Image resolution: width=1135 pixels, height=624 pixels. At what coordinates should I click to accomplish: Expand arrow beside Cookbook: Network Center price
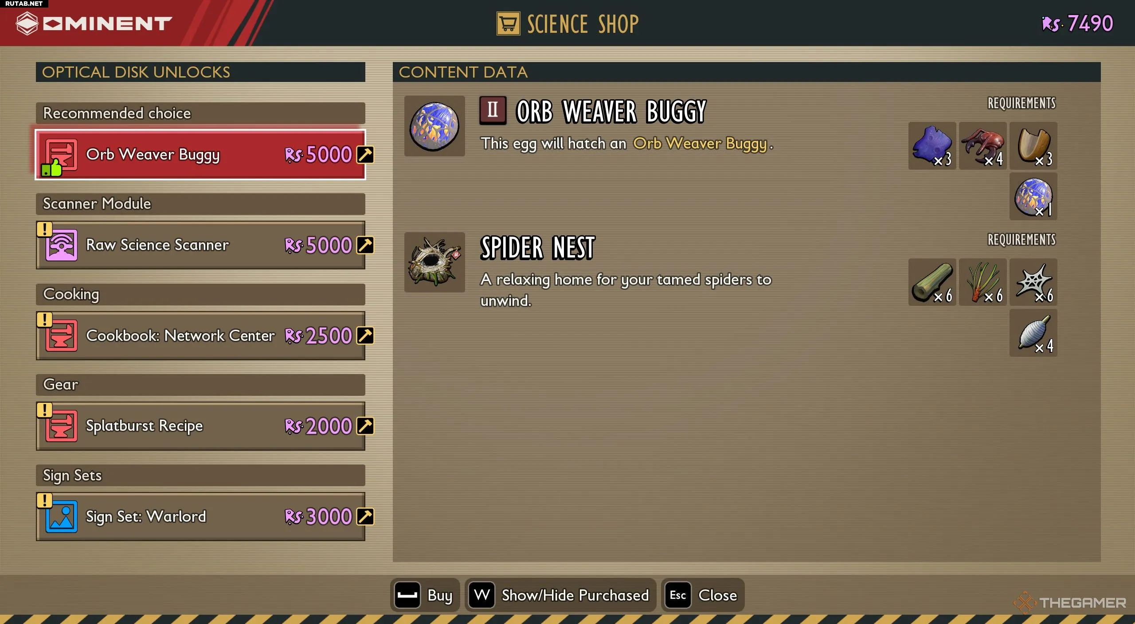[x=365, y=335]
